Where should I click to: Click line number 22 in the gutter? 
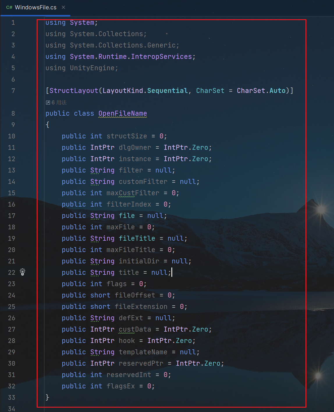click(12, 272)
